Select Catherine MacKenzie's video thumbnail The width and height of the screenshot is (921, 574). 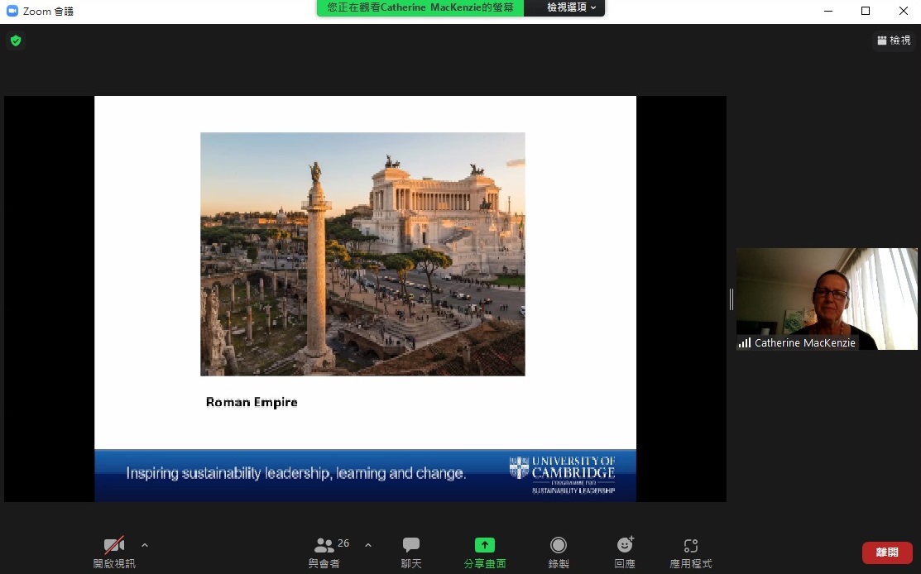(826, 299)
